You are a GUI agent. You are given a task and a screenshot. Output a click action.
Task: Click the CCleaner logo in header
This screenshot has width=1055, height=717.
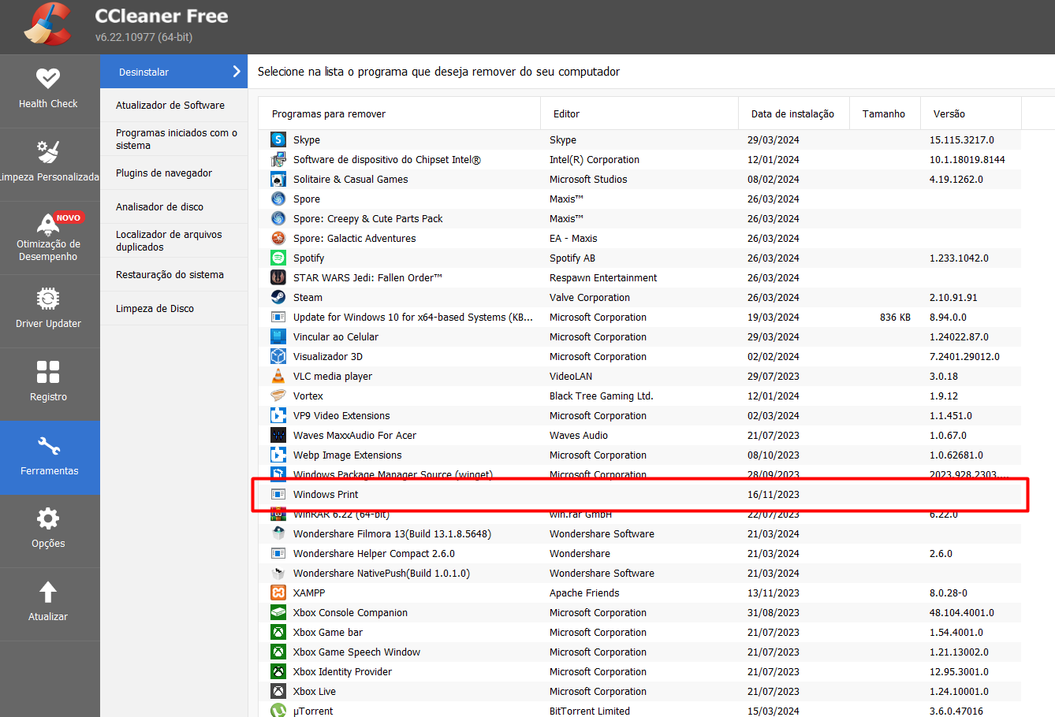(x=47, y=25)
